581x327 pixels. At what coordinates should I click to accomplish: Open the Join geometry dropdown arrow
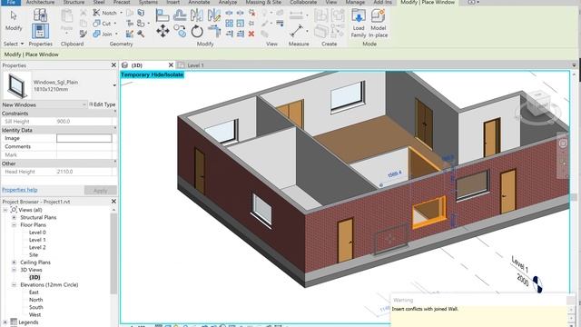pyautogui.click(x=116, y=34)
